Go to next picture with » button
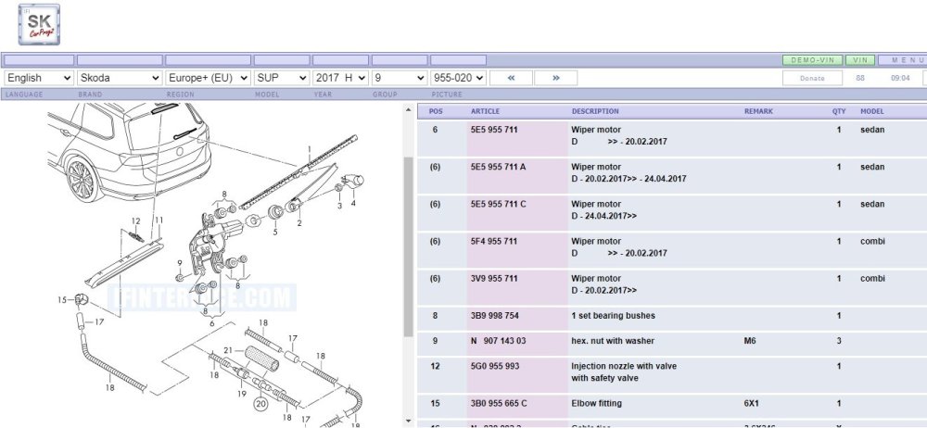The width and height of the screenshot is (927, 428). 555,78
